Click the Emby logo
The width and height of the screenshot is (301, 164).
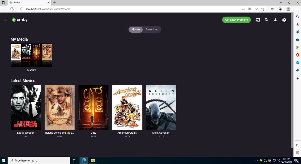(19, 20)
